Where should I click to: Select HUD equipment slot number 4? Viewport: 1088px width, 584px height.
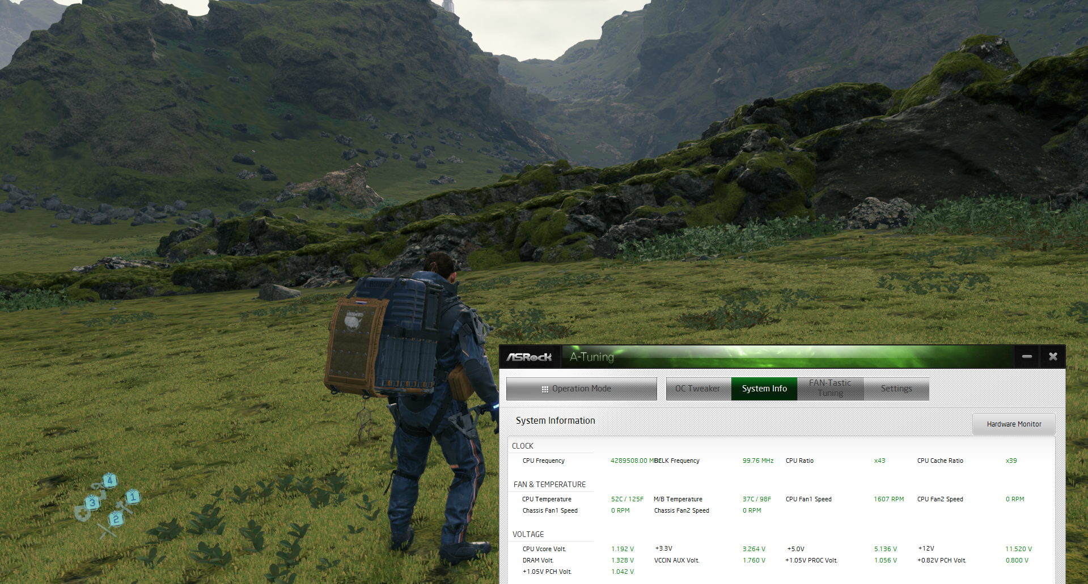point(110,480)
